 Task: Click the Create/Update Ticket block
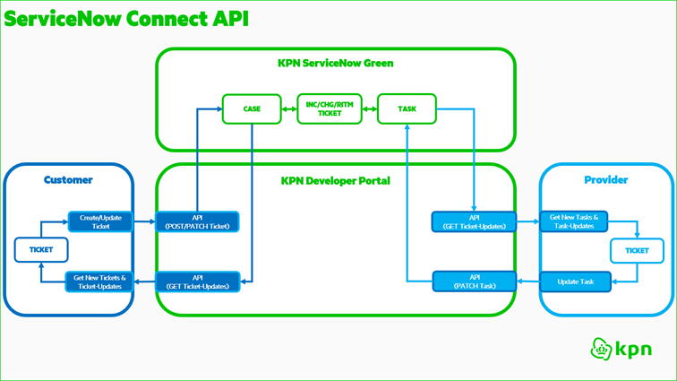point(100,221)
